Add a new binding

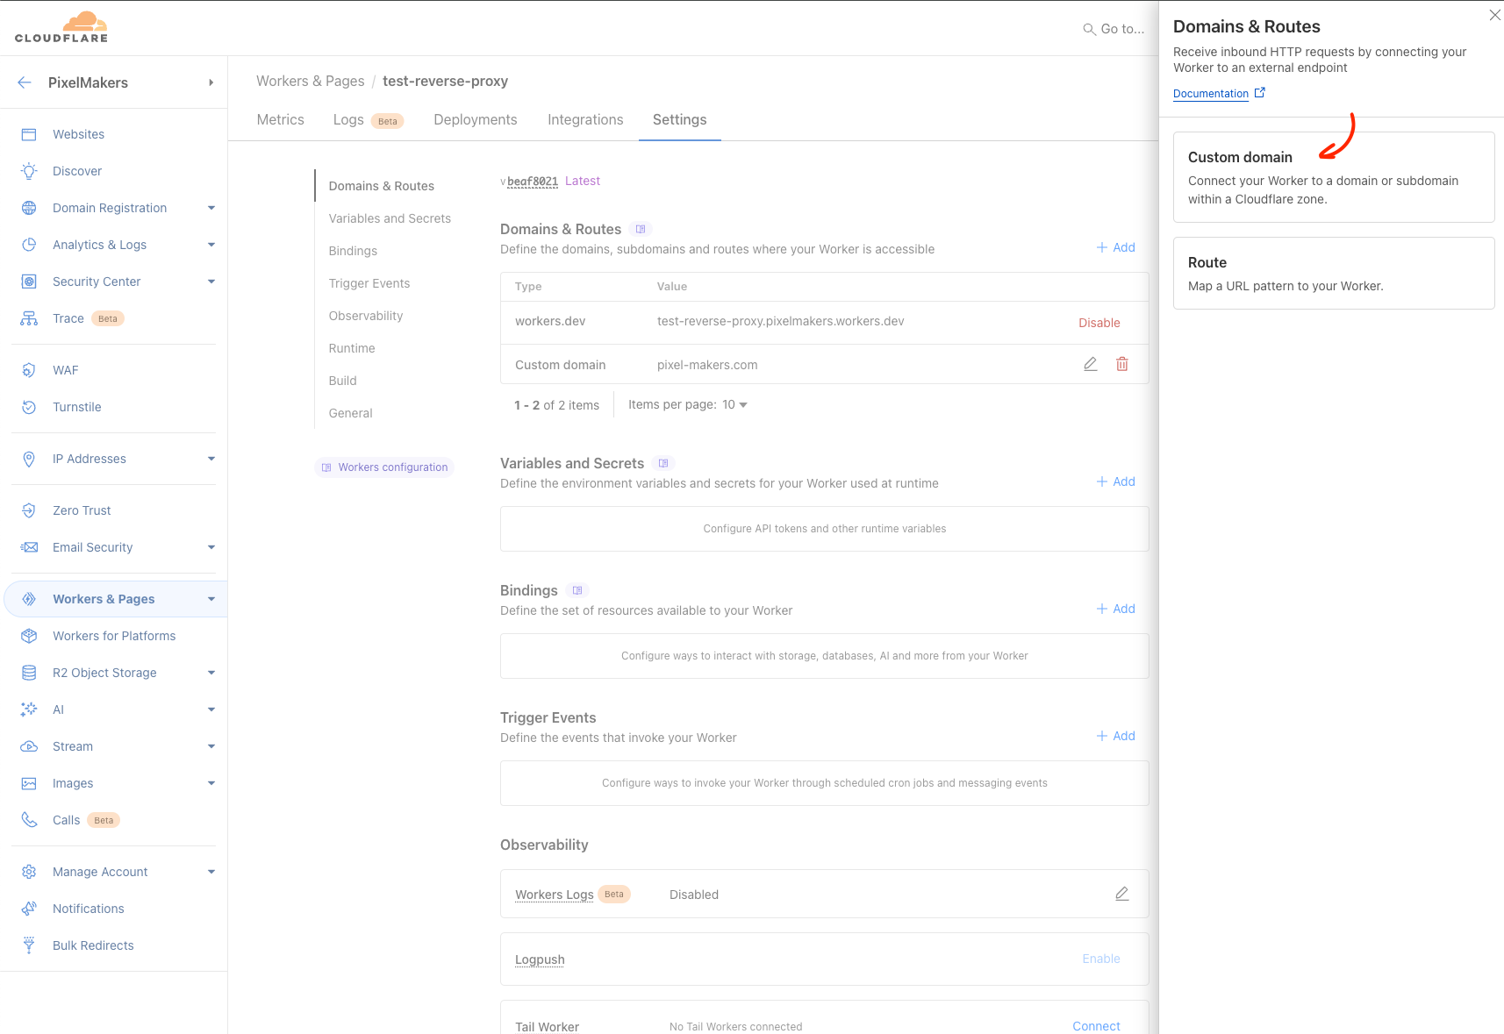click(1116, 609)
